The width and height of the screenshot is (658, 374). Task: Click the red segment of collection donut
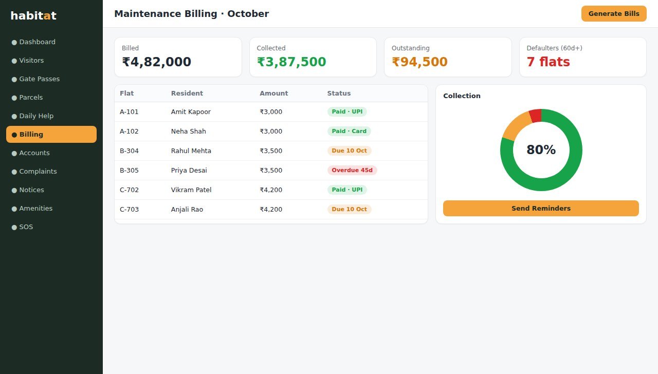(536, 116)
